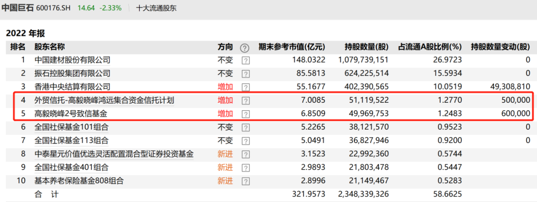The width and height of the screenshot is (537, 202).
Task: Click the question mark icon for 基本养老保险基金808组合
Action: pos(245,181)
